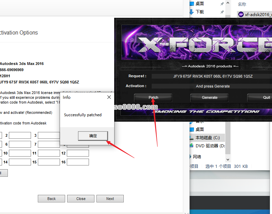272x214 pixels.
Task: Click activation code input box 2
Action: click(20, 135)
